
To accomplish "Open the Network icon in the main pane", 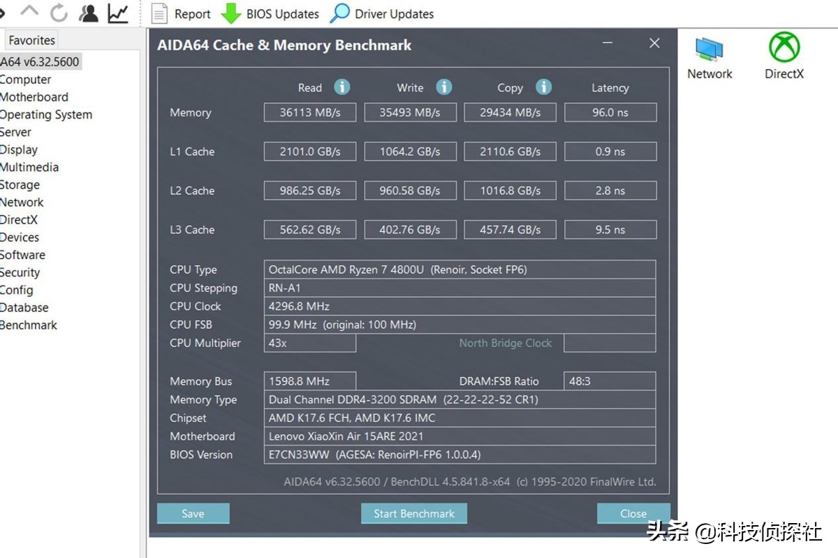I will [x=710, y=58].
